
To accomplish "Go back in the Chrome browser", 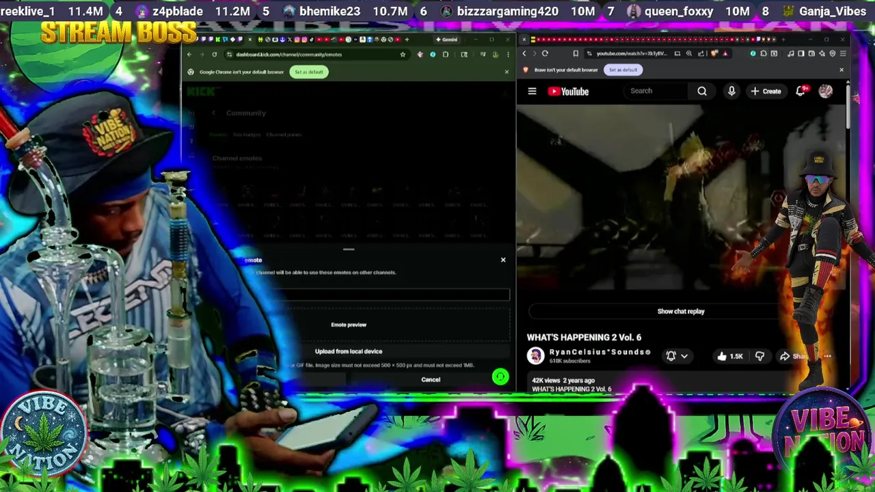I will (189, 55).
